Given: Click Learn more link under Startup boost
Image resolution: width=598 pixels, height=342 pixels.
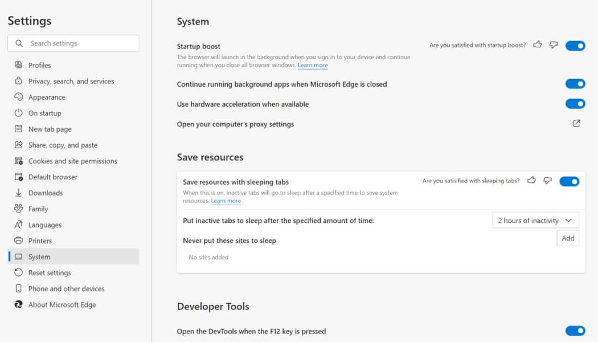Looking at the screenshot, I should (313, 66).
